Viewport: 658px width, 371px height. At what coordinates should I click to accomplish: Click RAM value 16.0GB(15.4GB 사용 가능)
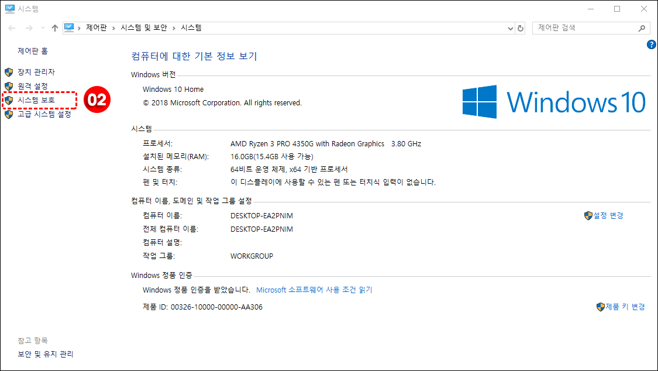(x=272, y=157)
